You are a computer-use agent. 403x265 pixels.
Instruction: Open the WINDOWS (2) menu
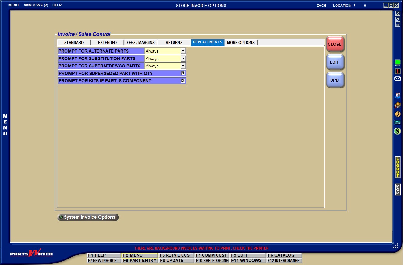pos(36,5)
